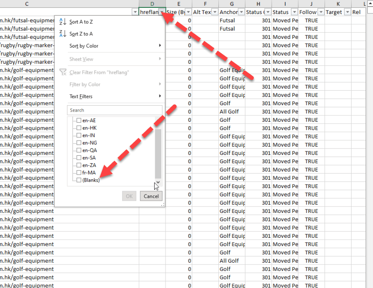This screenshot has width=373, height=288.
Task: Click the filter menu resize grip
Action: 162,204
